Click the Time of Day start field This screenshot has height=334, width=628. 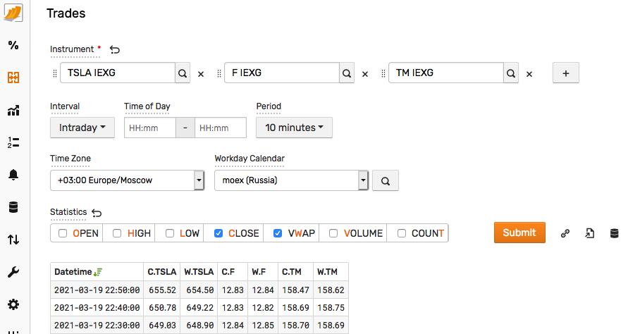(x=150, y=128)
